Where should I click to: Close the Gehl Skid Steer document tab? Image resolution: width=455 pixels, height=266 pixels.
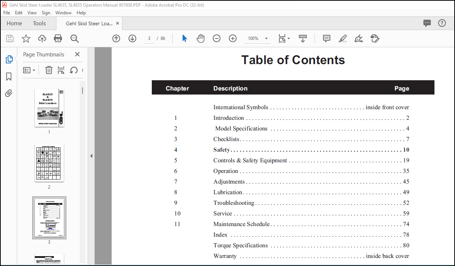tap(117, 23)
